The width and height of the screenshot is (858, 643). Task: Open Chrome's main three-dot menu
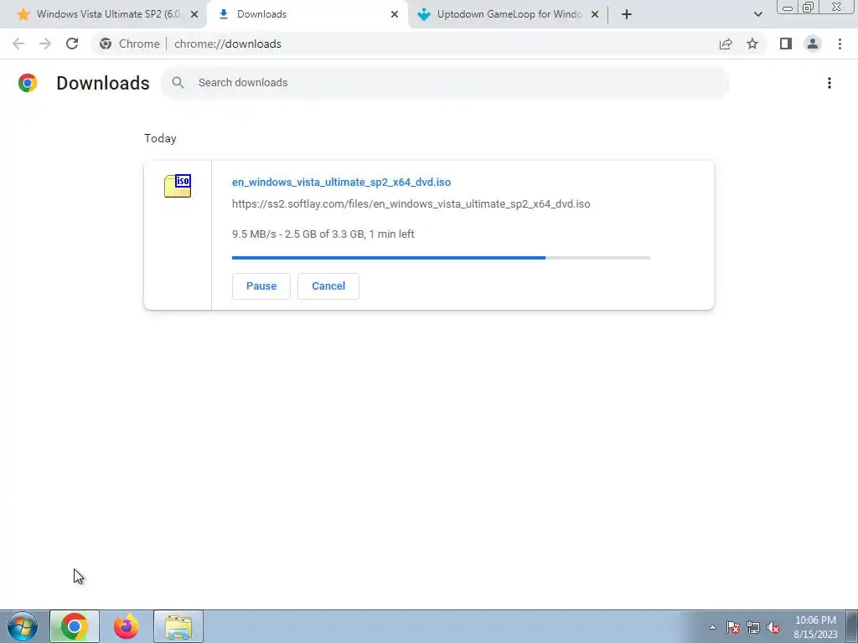pos(840,44)
